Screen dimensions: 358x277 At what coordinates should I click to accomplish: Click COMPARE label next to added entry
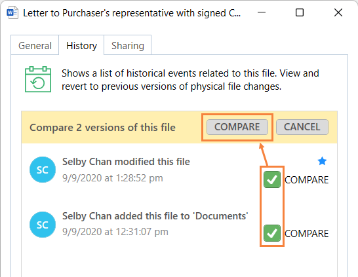tap(307, 234)
